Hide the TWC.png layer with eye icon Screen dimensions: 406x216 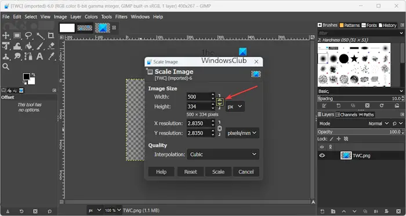click(x=322, y=155)
